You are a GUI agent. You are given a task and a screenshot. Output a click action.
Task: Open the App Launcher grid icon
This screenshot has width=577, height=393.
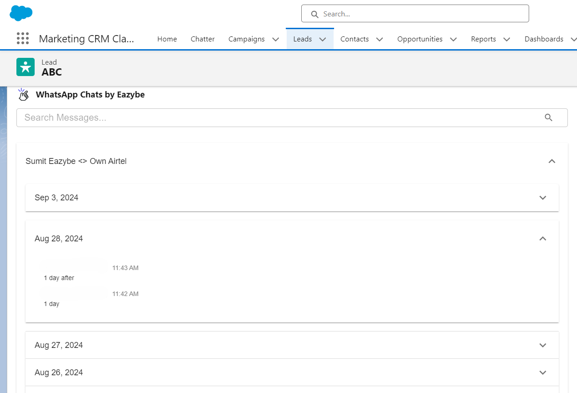[23, 38]
